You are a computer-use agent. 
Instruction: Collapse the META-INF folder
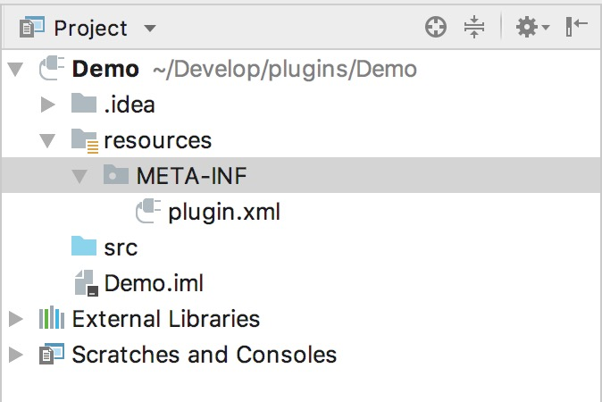pos(79,176)
